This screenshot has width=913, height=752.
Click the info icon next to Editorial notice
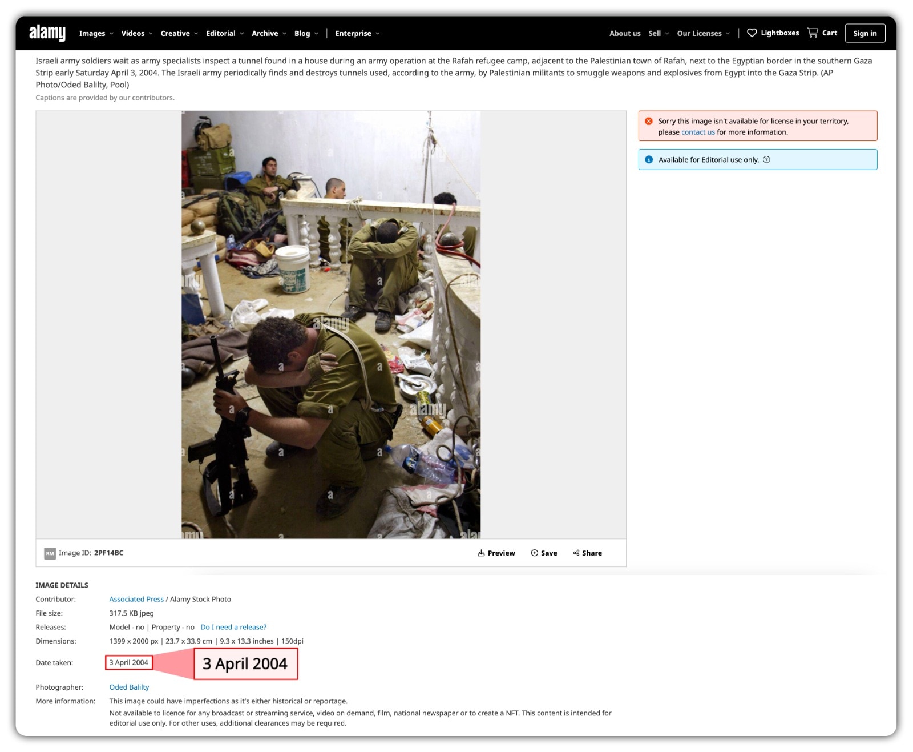[x=649, y=160]
